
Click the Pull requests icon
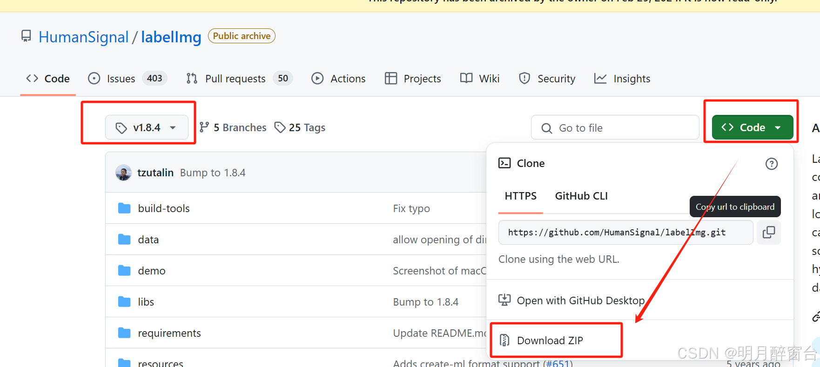(x=192, y=78)
